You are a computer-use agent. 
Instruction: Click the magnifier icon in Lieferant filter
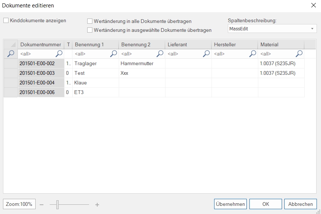206,53
